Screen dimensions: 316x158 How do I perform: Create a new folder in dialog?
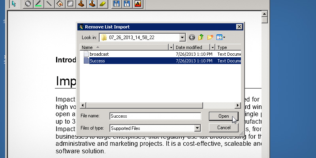(x=210, y=38)
